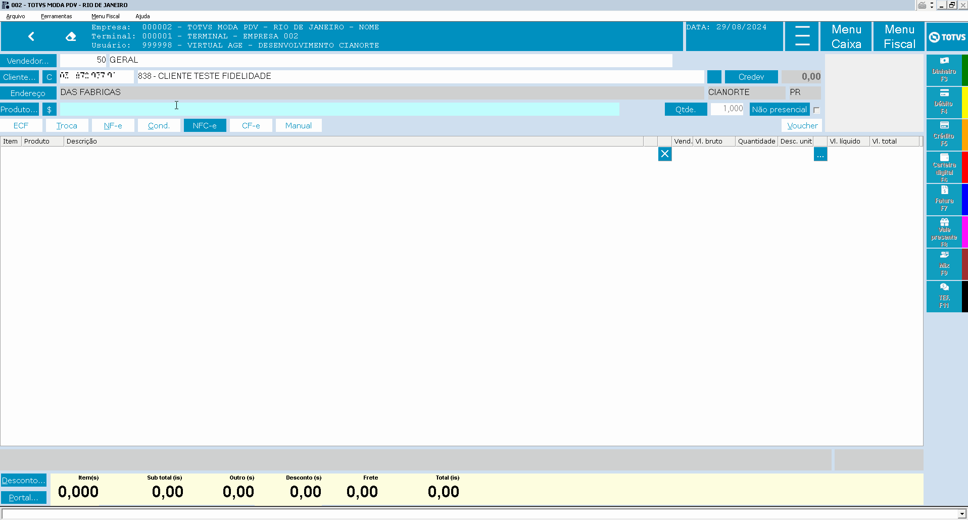Click the eraser clear icon

coord(71,36)
